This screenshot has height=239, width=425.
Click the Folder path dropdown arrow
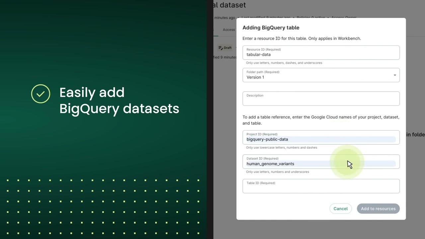coord(395,75)
